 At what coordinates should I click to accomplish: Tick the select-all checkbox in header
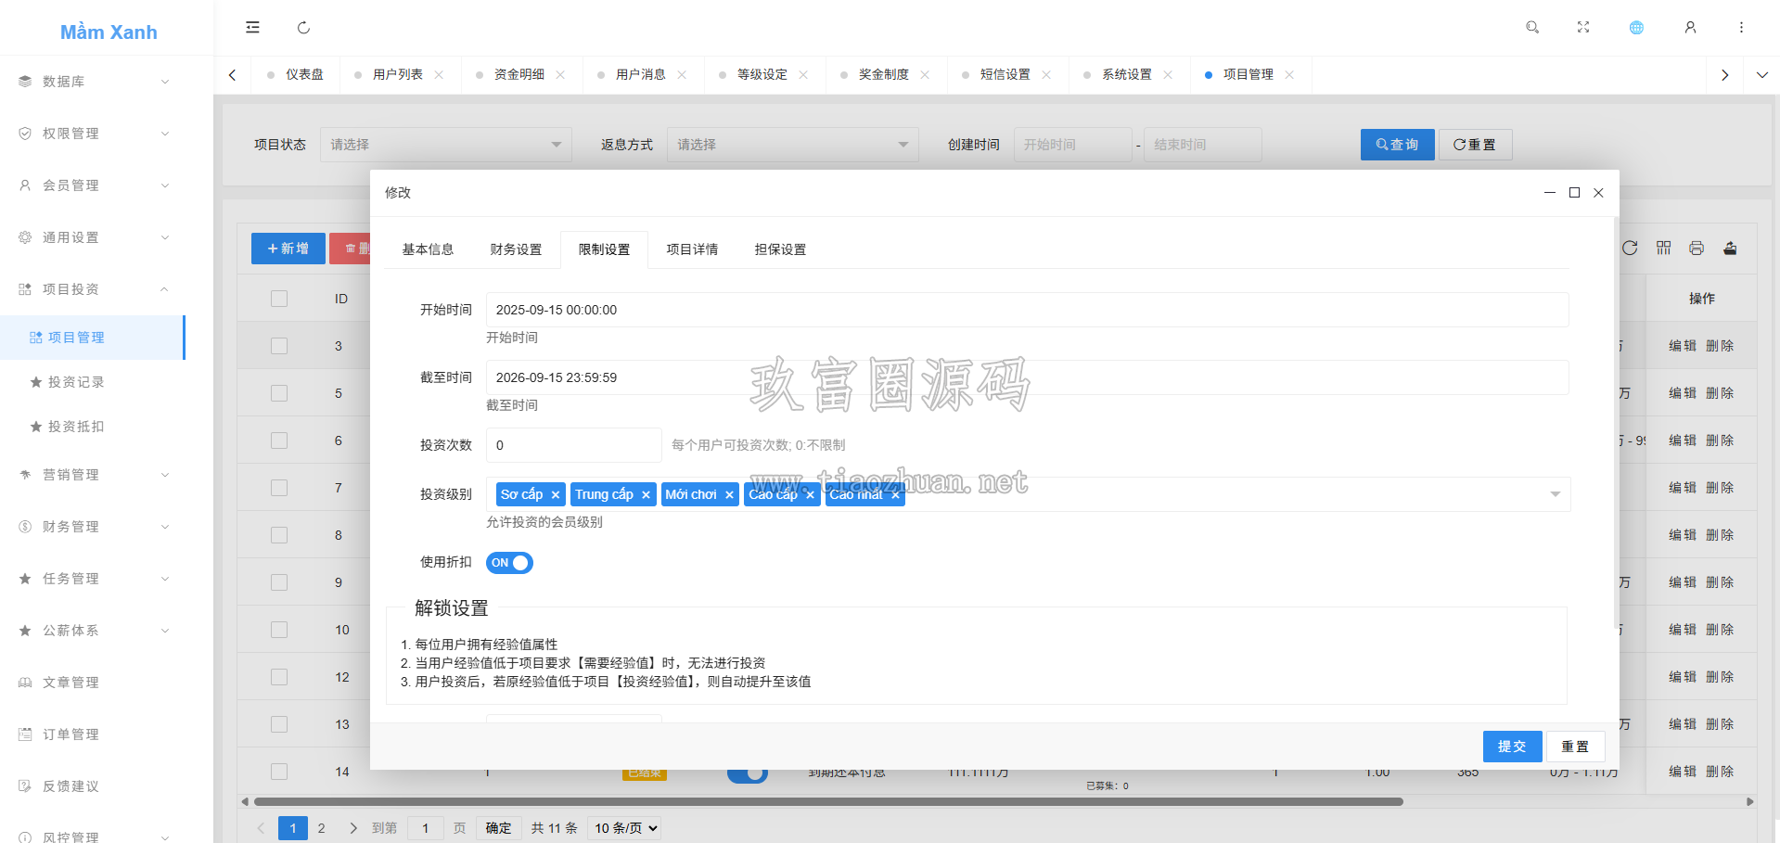tap(279, 299)
